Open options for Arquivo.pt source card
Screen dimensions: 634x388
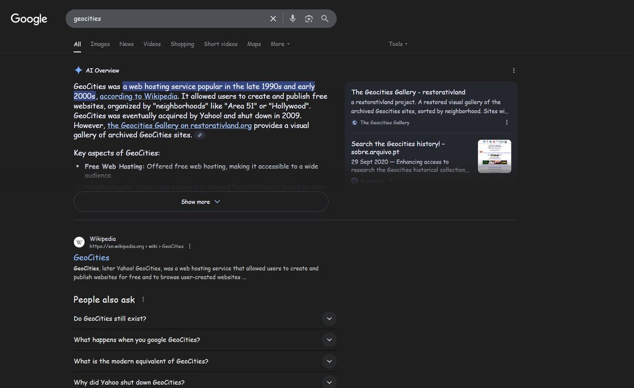390,181
